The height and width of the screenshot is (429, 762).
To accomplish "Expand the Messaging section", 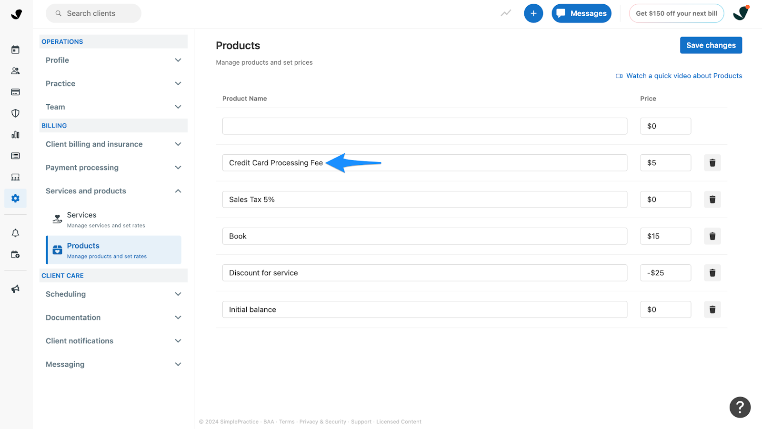I will 113,364.
